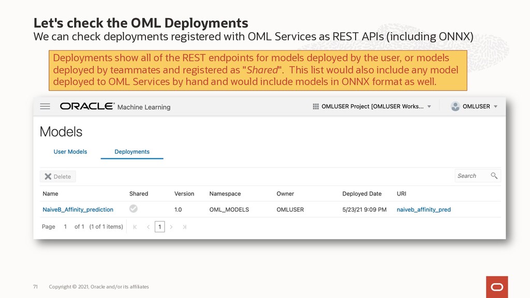Select the Deployments tab

point(132,152)
